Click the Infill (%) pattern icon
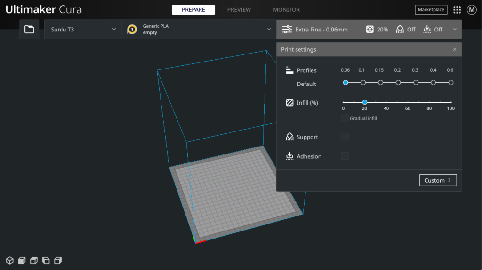482x270 pixels. pyautogui.click(x=289, y=102)
